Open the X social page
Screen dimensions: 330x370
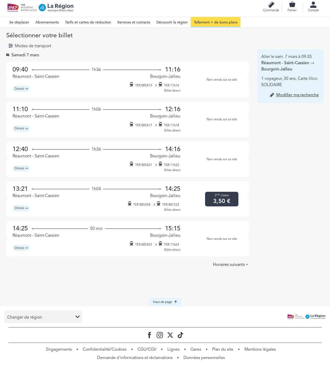click(170, 335)
